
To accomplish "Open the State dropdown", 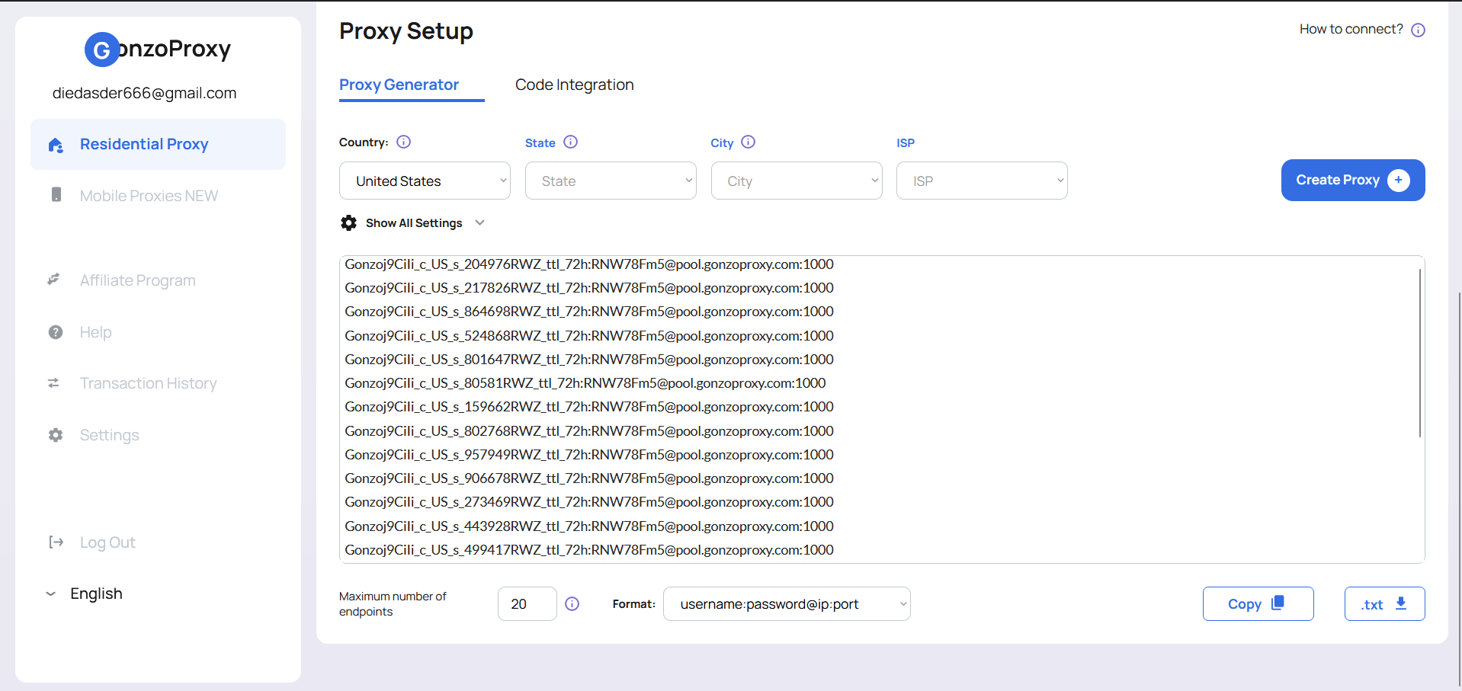I will (611, 181).
